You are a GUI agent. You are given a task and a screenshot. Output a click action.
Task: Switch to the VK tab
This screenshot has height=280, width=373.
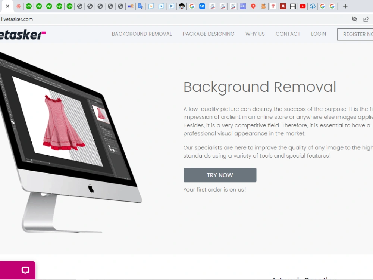coord(202,6)
